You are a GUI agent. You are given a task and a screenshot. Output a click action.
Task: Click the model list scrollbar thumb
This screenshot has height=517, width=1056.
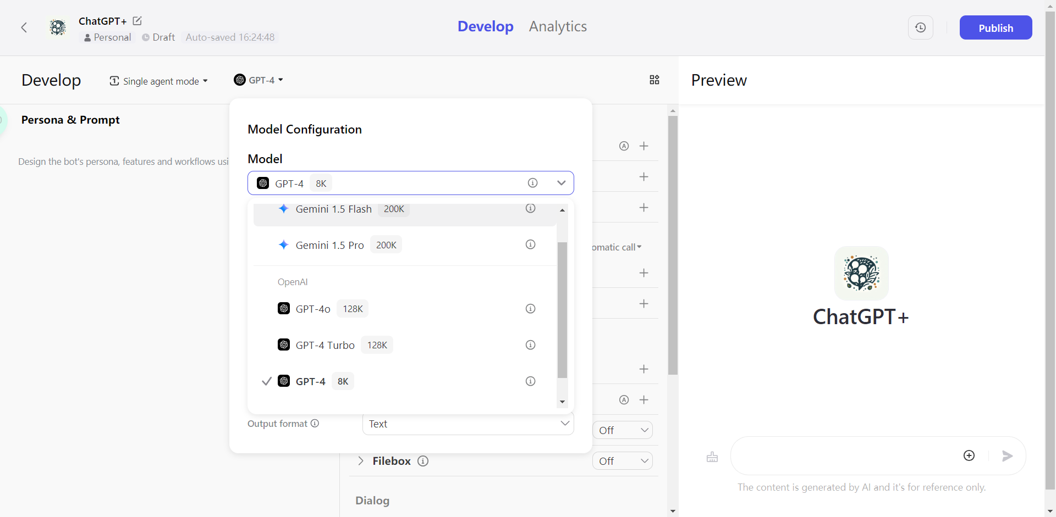click(x=562, y=310)
